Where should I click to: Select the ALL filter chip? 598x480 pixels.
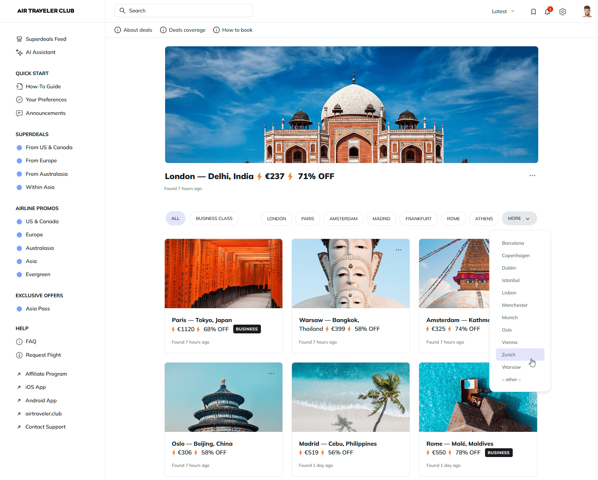[x=175, y=218]
